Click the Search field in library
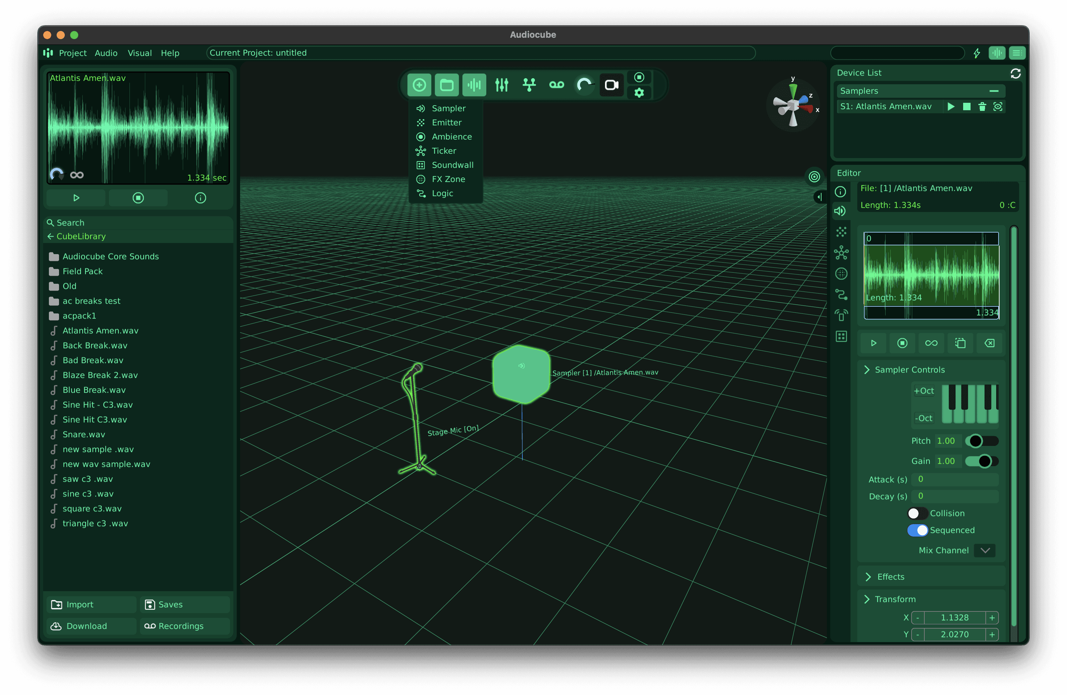This screenshot has height=695, width=1067. (139, 223)
